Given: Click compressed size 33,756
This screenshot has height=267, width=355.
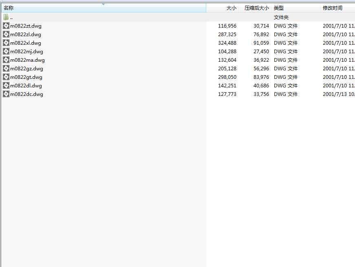Looking at the screenshot, I should [261, 94].
